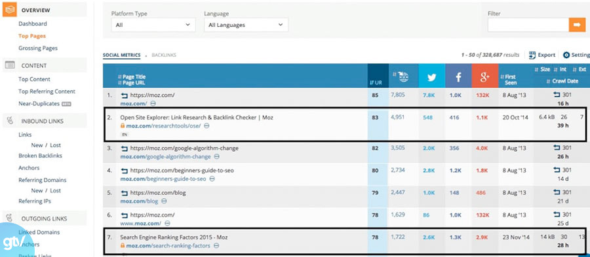
Task: Click redirect icon beside google-algorithm-change title
Action: click(x=125, y=148)
